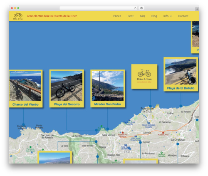Open the Playa de El Bollullo photo
This screenshot has width=208, height=176.
(x=181, y=72)
